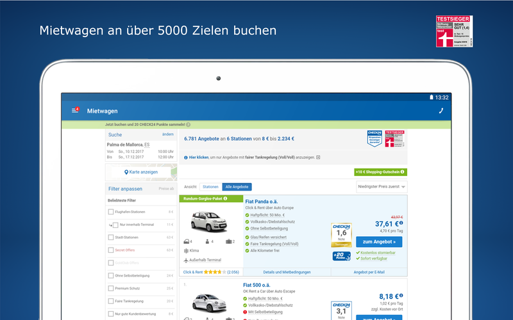Click the snowflake Klima icon

[186, 251]
